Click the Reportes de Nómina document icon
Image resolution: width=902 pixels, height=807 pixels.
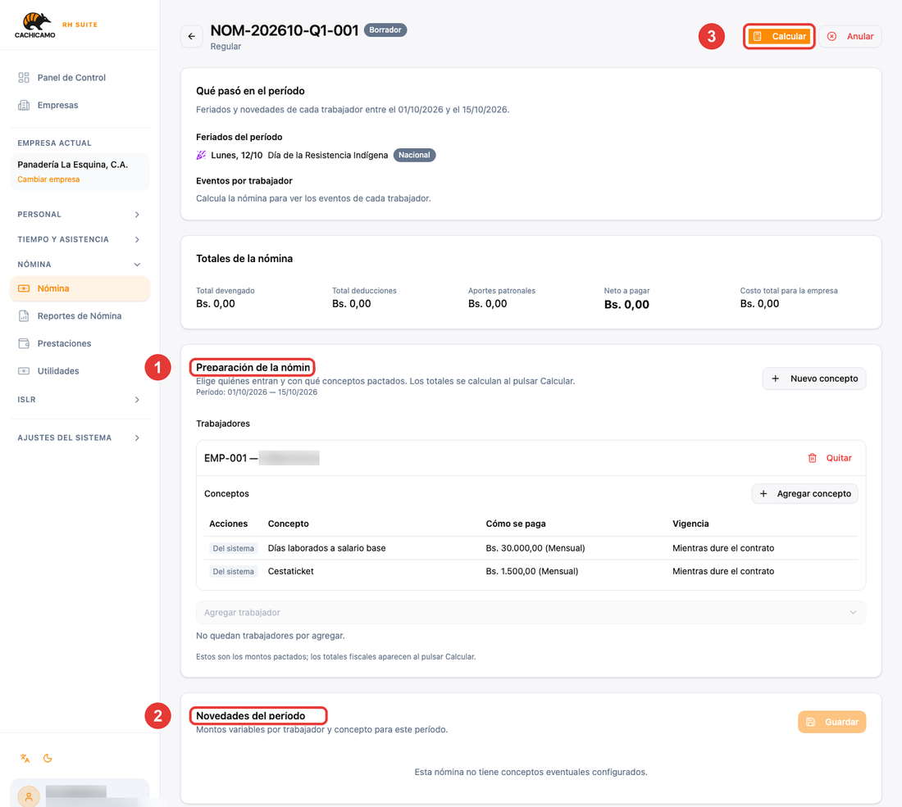24,316
